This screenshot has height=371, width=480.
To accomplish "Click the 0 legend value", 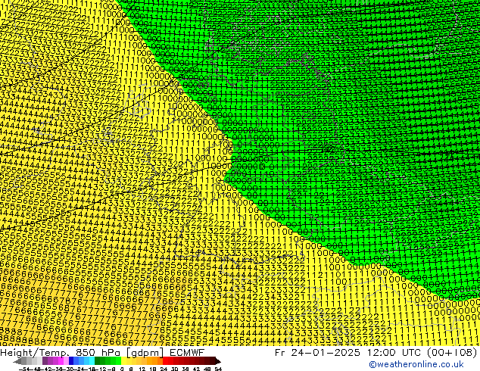I will pyautogui.click(x=122, y=369).
